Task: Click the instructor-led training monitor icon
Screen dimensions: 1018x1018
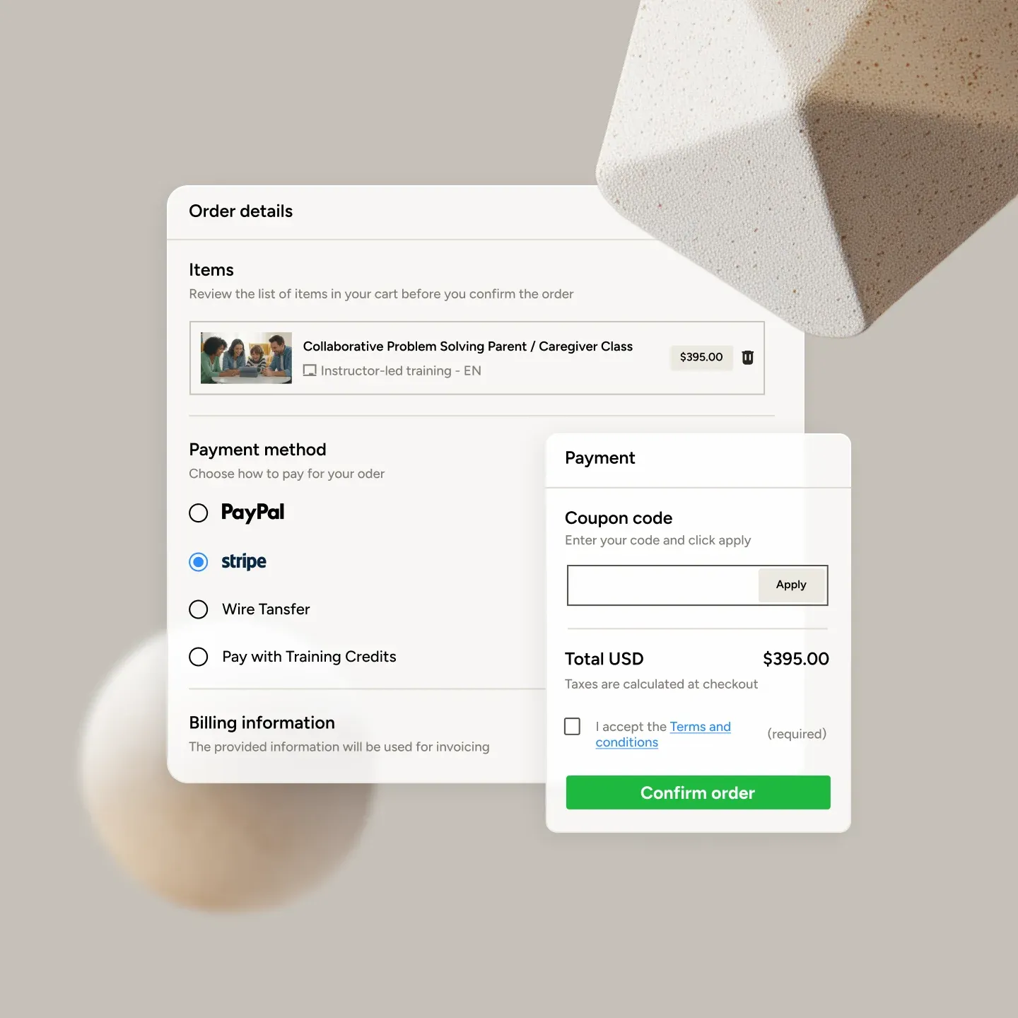Action: click(x=310, y=370)
